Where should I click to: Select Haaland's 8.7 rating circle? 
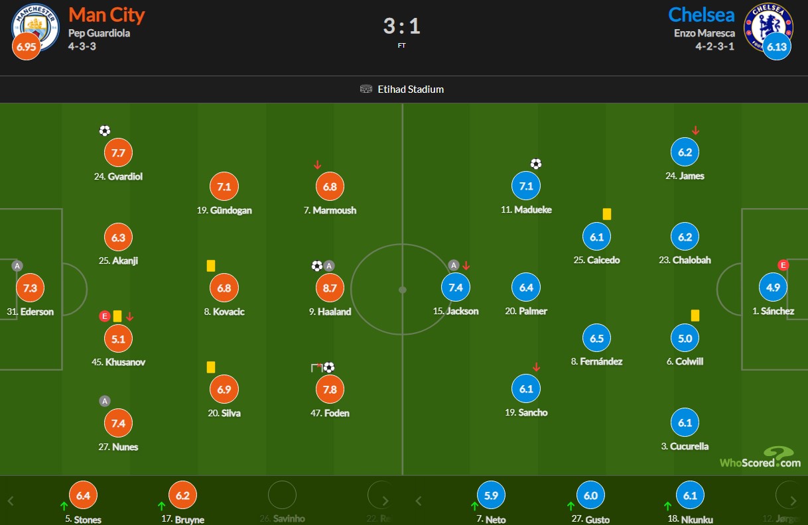pos(330,288)
